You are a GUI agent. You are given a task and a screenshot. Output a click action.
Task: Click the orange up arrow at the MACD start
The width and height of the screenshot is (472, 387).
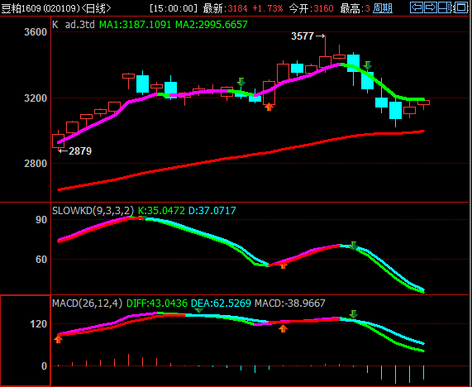point(58,339)
